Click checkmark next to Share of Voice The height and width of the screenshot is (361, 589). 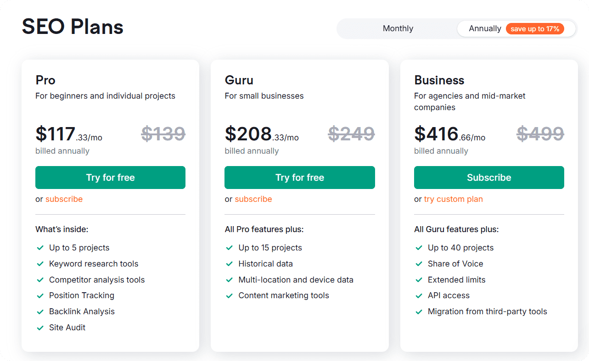click(x=419, y=264)
